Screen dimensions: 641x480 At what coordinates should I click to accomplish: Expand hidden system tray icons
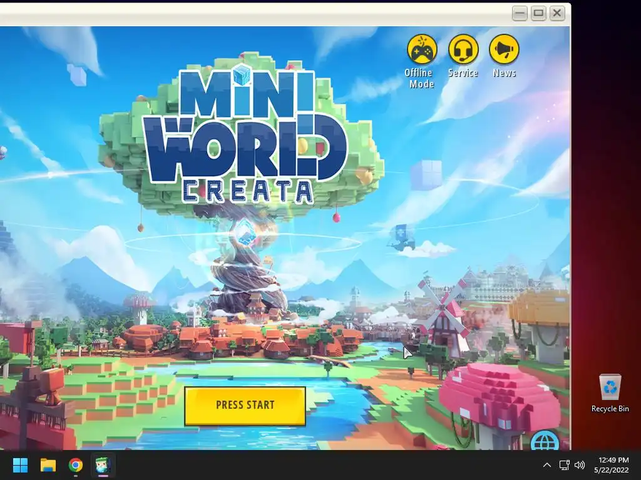coord(546,465)
